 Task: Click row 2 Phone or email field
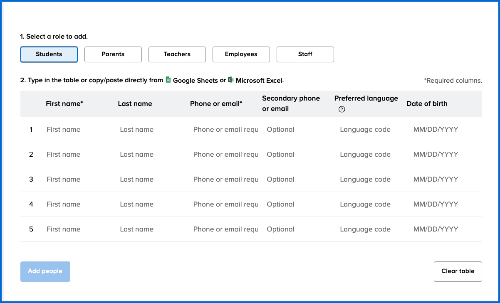[x=225, y=155]
